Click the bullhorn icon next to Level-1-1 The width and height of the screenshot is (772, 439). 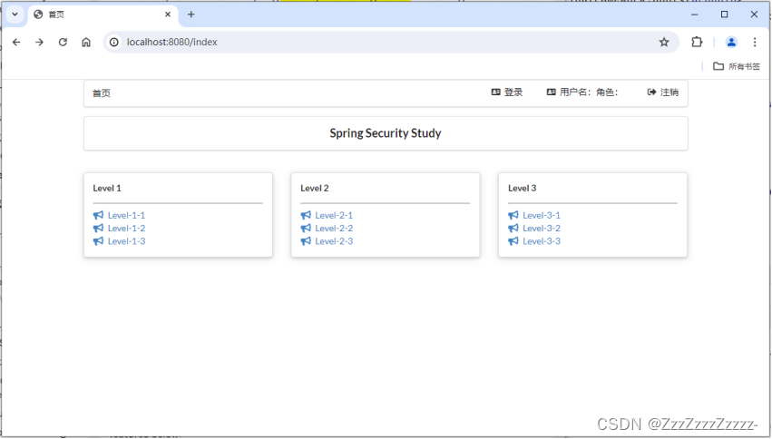click(99, 215)
